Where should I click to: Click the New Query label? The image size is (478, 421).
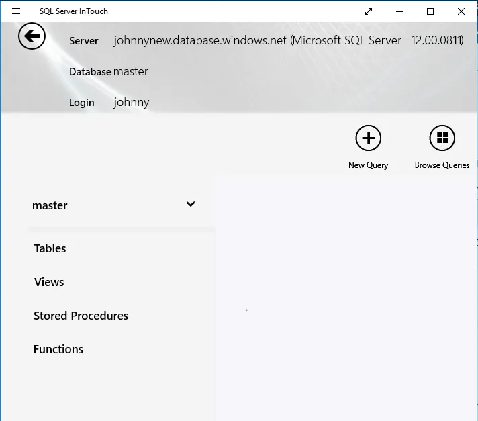[369, 165]
